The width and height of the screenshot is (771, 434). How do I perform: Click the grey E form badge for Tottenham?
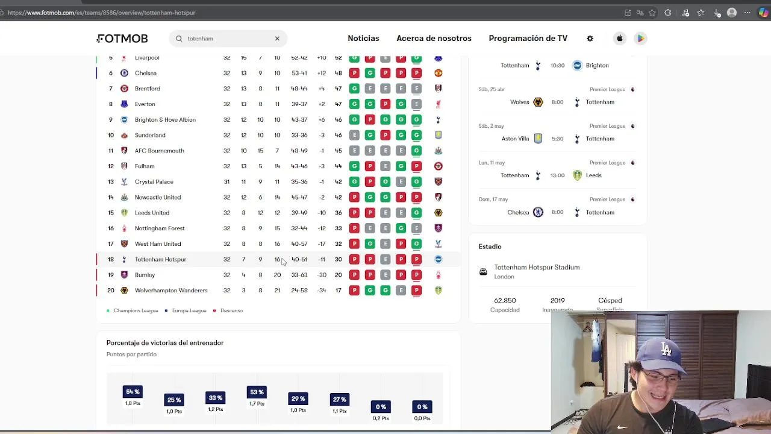coord(385,259)
